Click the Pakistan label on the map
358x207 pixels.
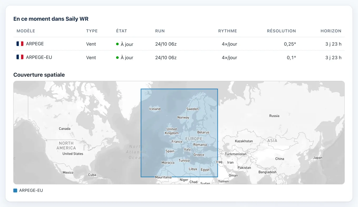[244, 168]
